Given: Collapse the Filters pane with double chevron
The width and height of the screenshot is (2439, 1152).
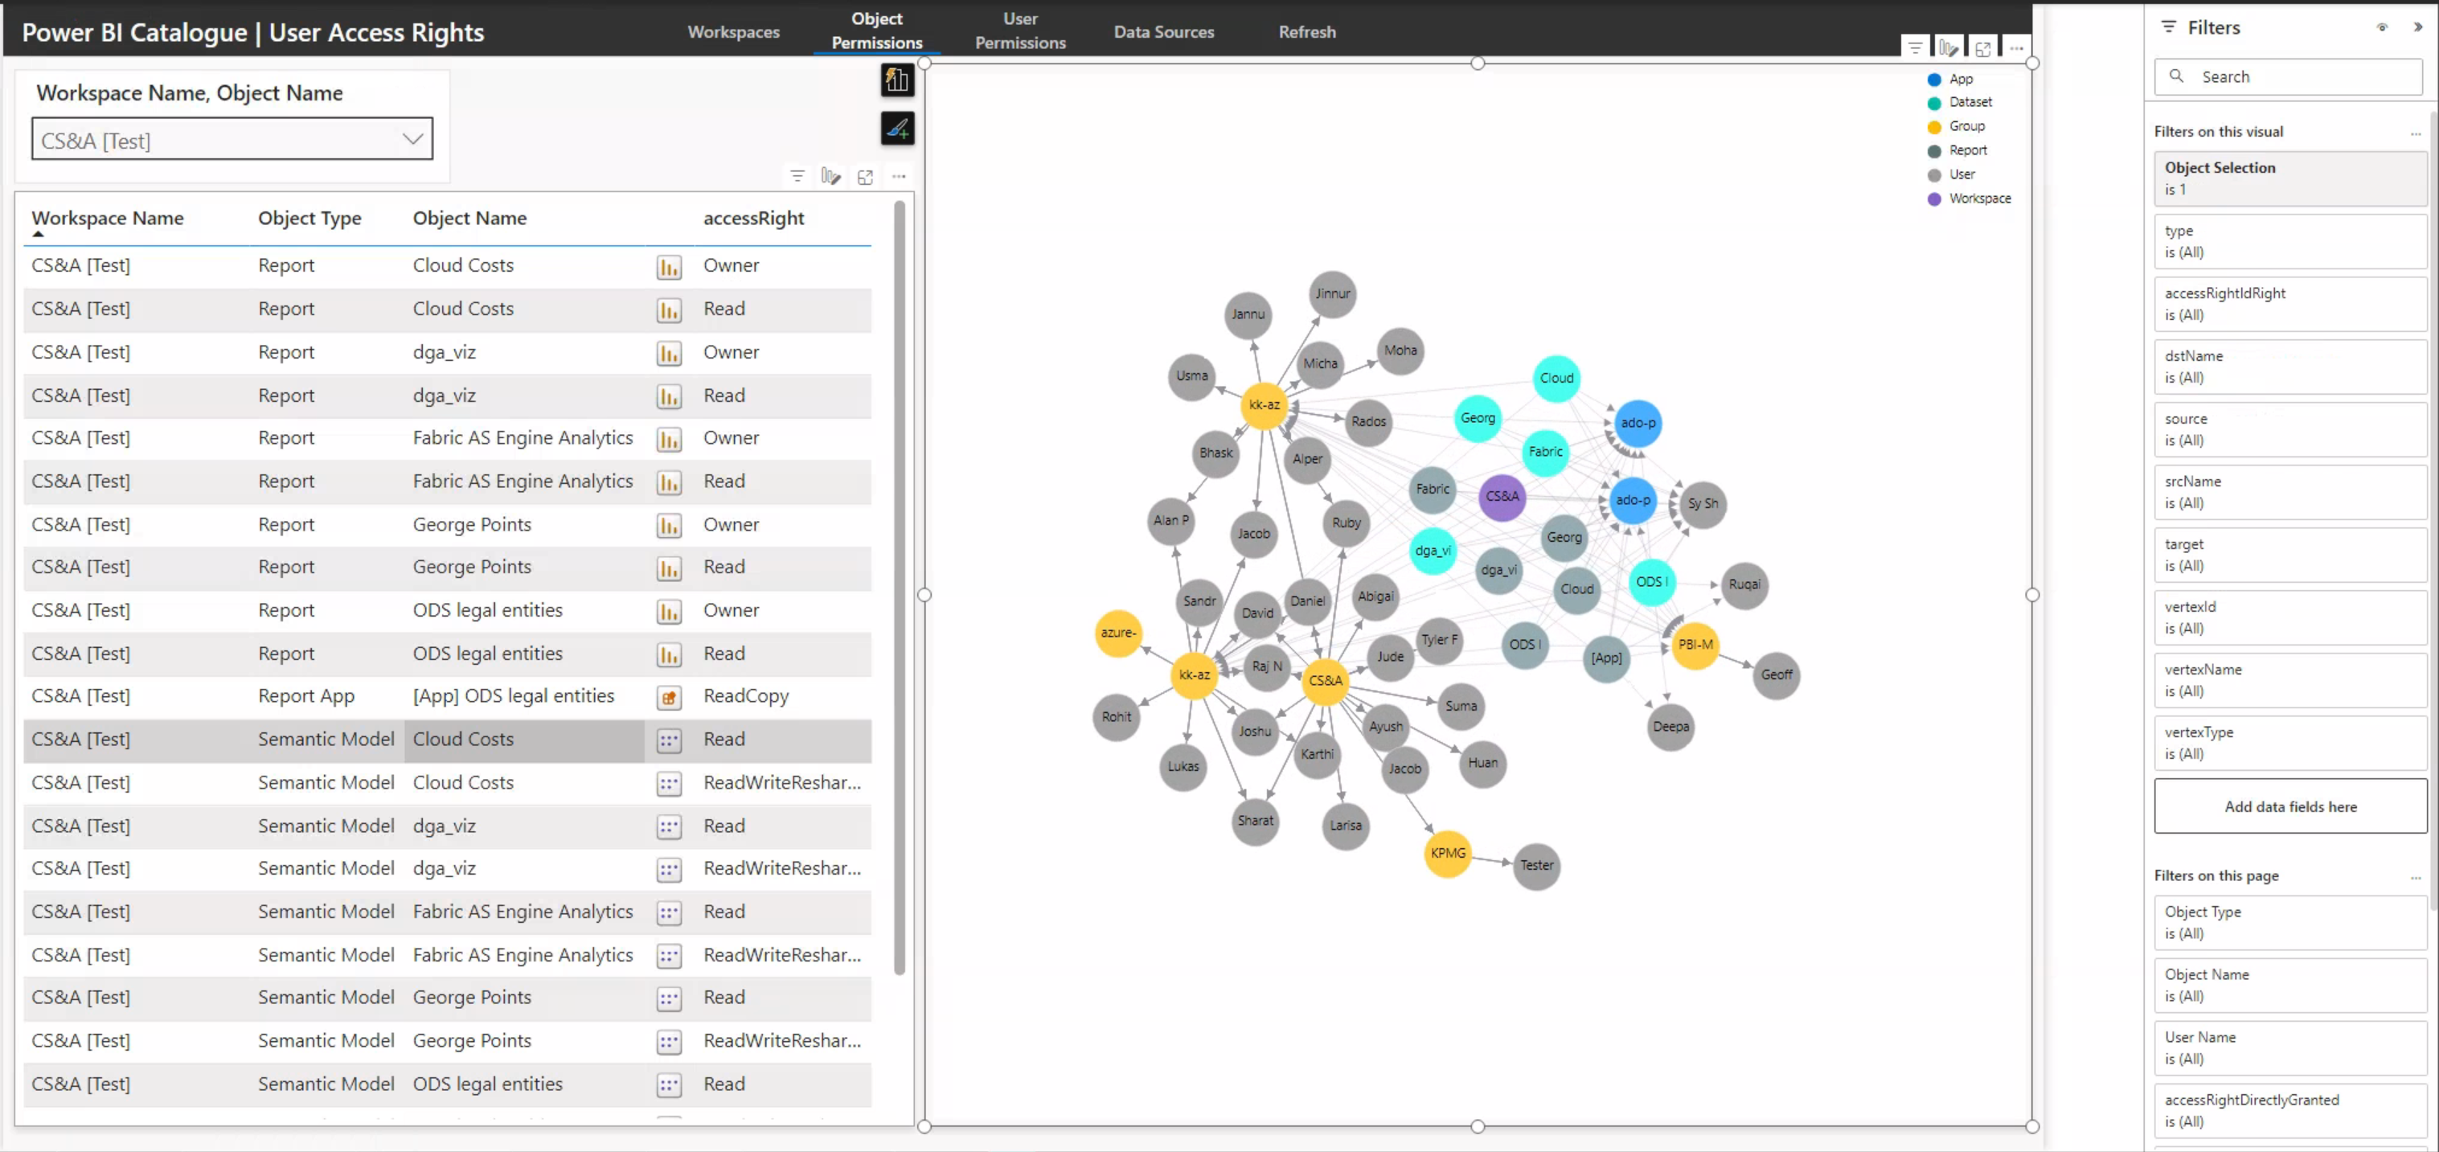Looking at the screenshot, I should [x=2417, y=27].
